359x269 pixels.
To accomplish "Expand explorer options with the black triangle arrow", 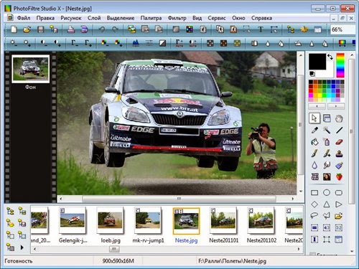I will coord(22,247).
